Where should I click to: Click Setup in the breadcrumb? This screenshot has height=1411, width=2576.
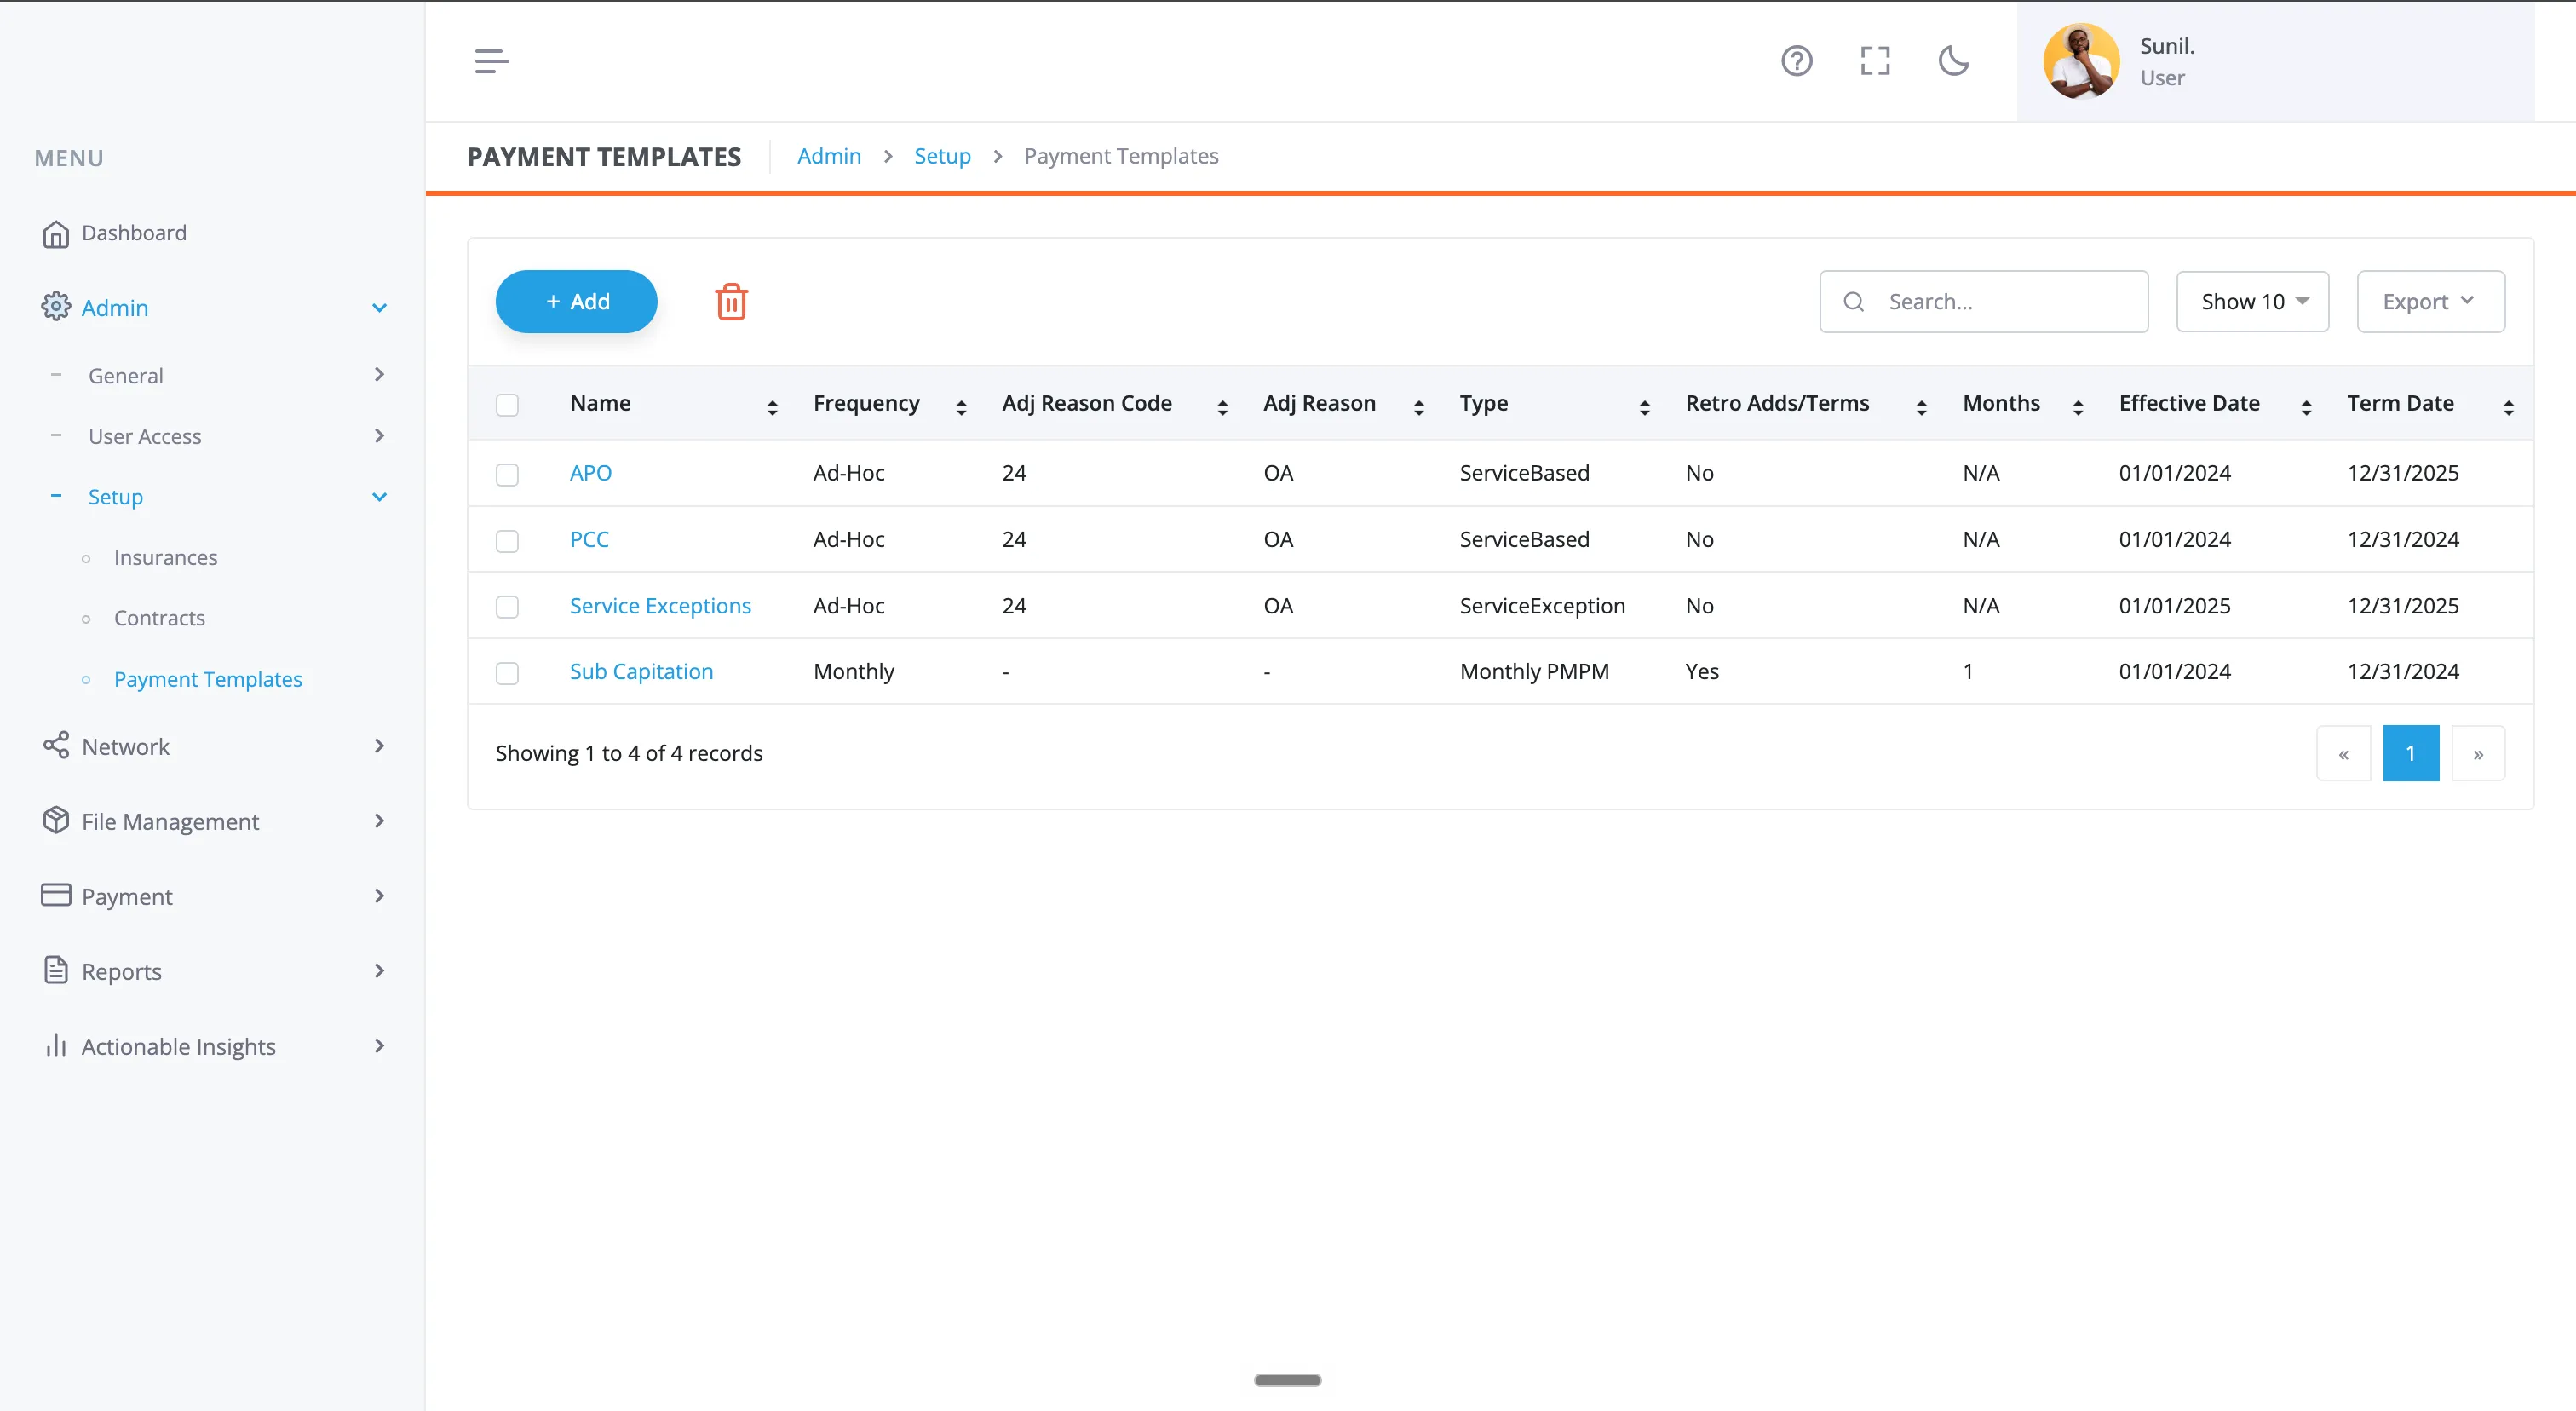(942, 156)
